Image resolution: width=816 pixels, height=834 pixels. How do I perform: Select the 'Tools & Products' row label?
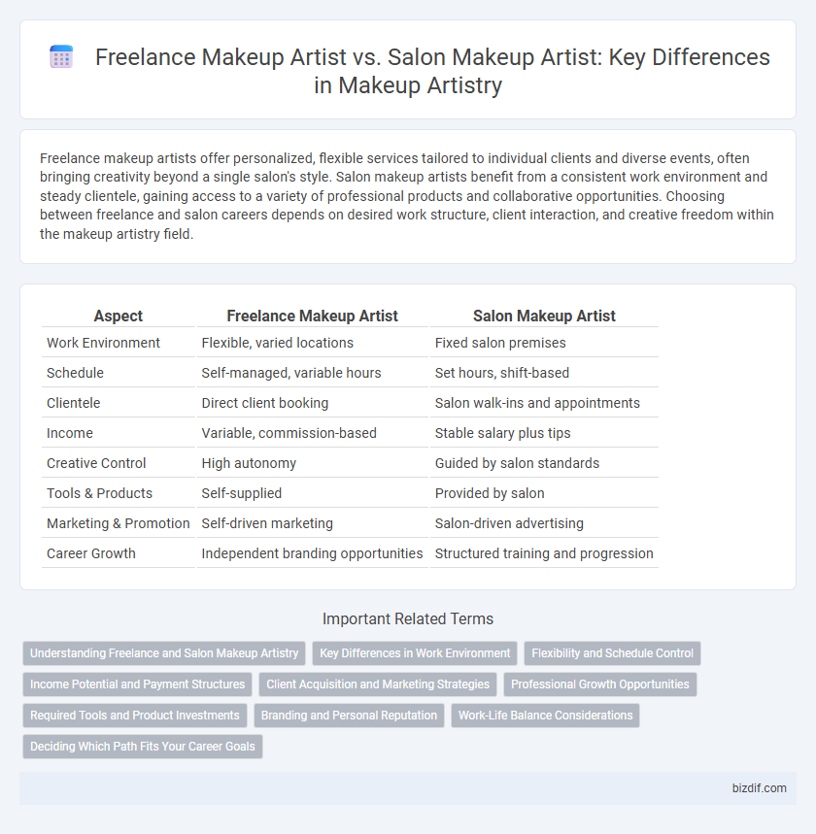[99, 493]
